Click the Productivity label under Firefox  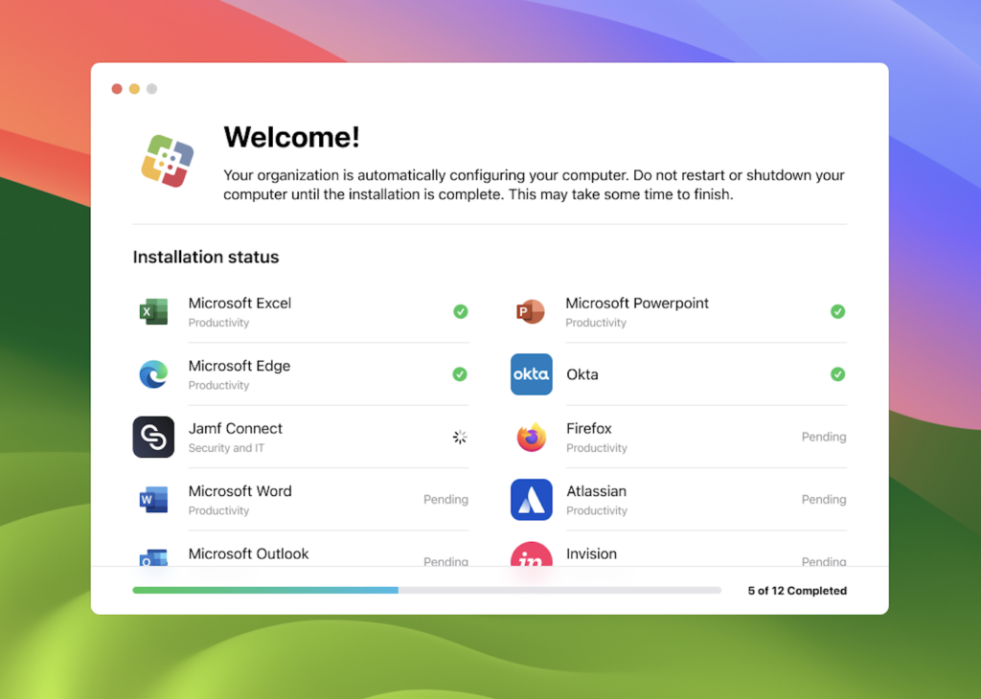point(596,448)
